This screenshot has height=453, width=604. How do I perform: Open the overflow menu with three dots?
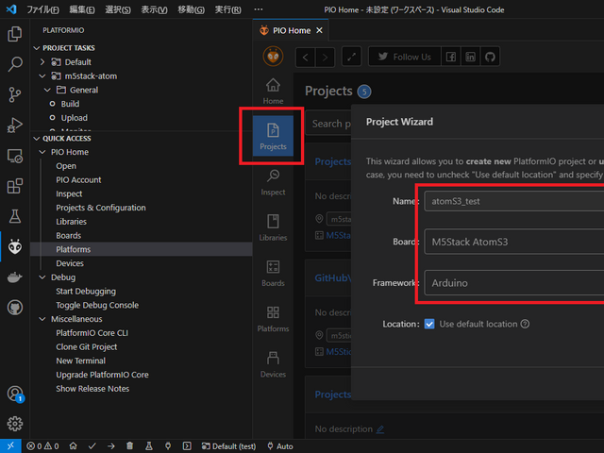pyautogui.click(x=259, y=9)
